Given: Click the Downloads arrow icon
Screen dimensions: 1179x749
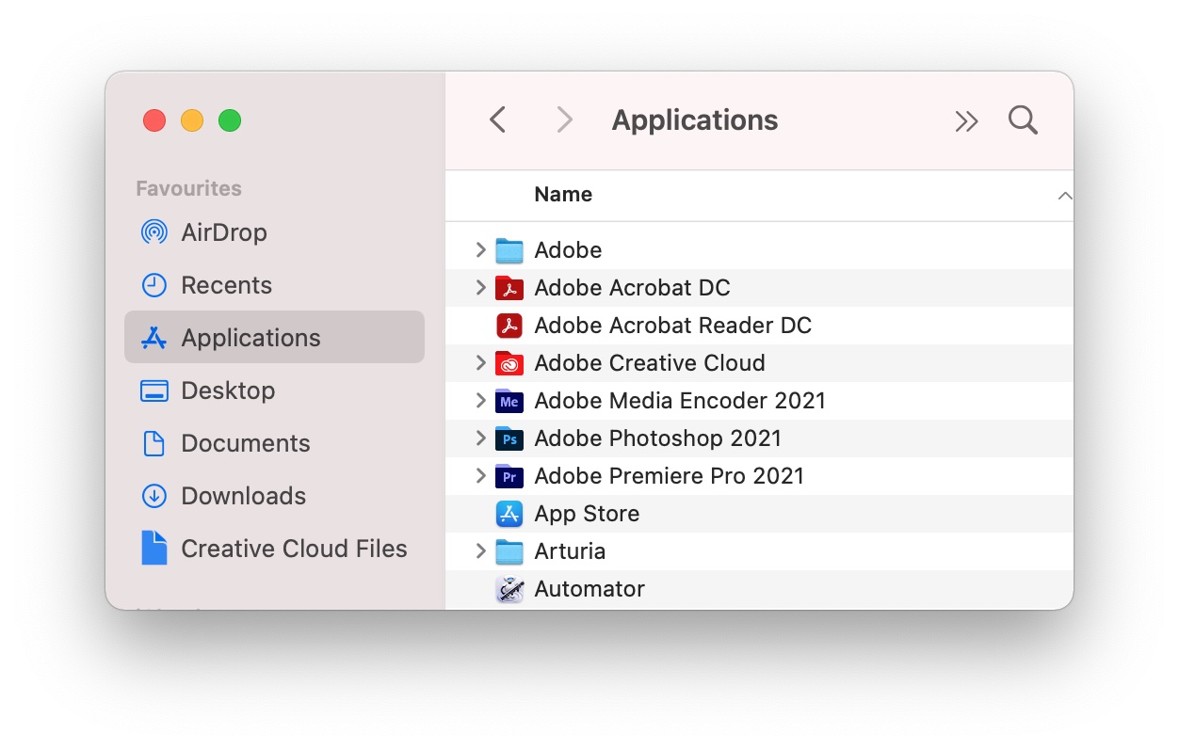Looking at the screenshot, I should [153, 496].
